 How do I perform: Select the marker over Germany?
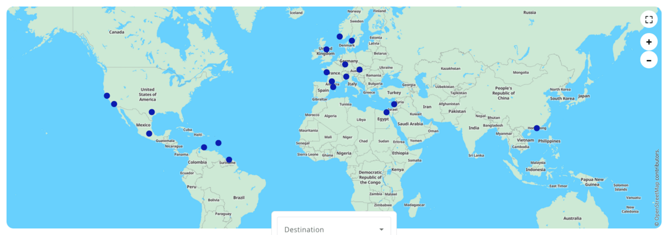[x=345, y=64]
